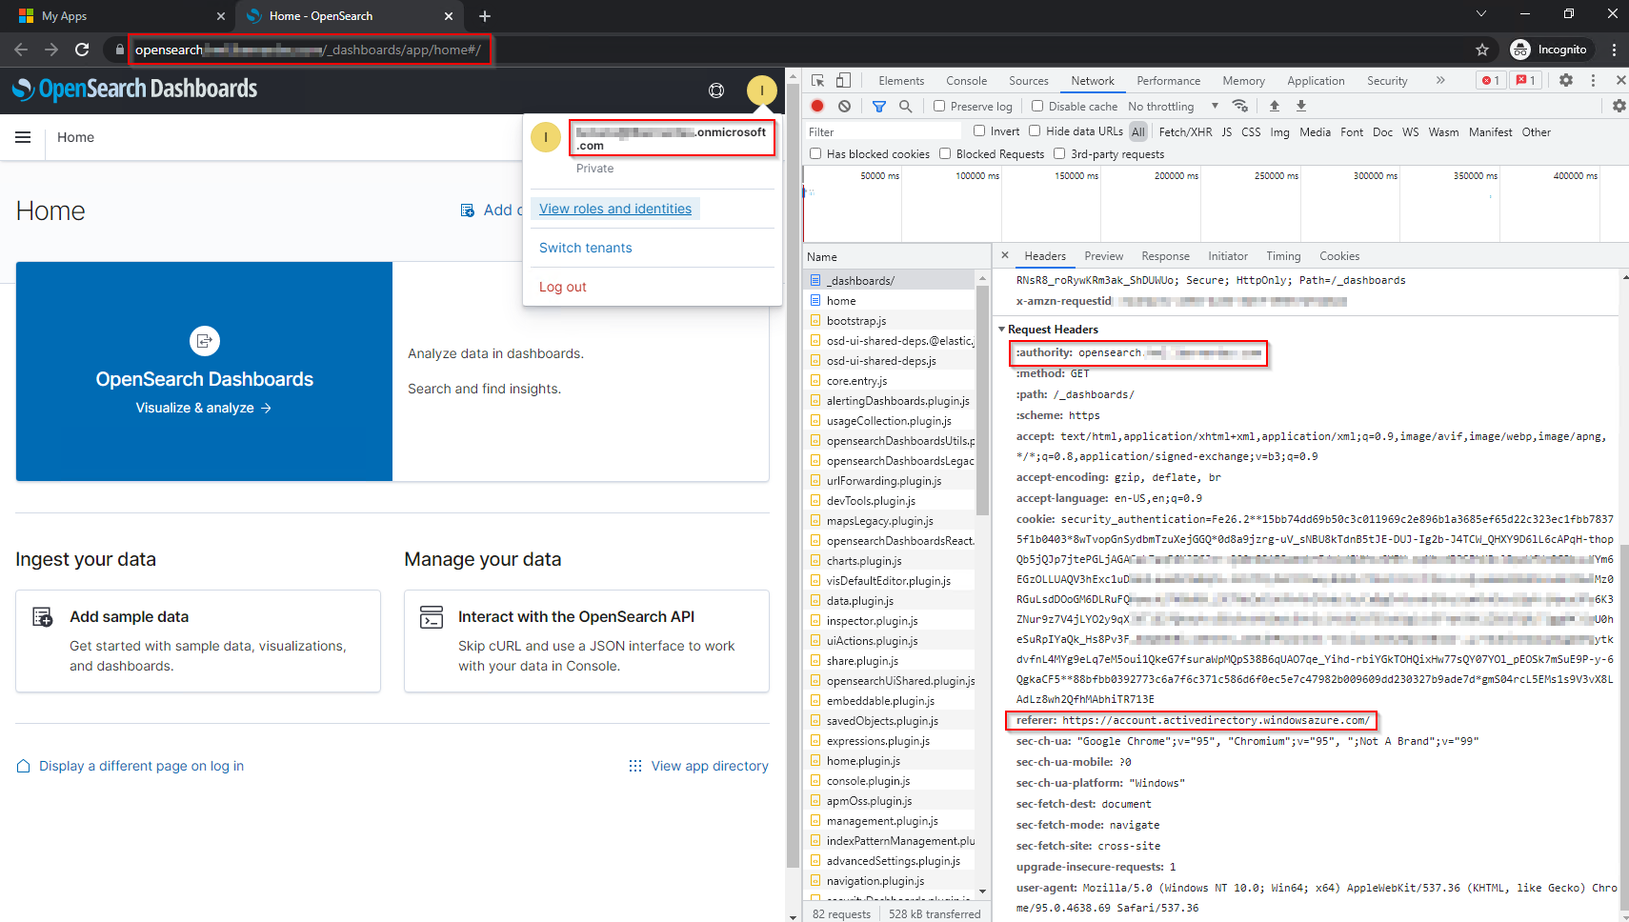The image size is (1629, 922).
Task: Open the Add sample data card
Action: [x=198, y=641]
